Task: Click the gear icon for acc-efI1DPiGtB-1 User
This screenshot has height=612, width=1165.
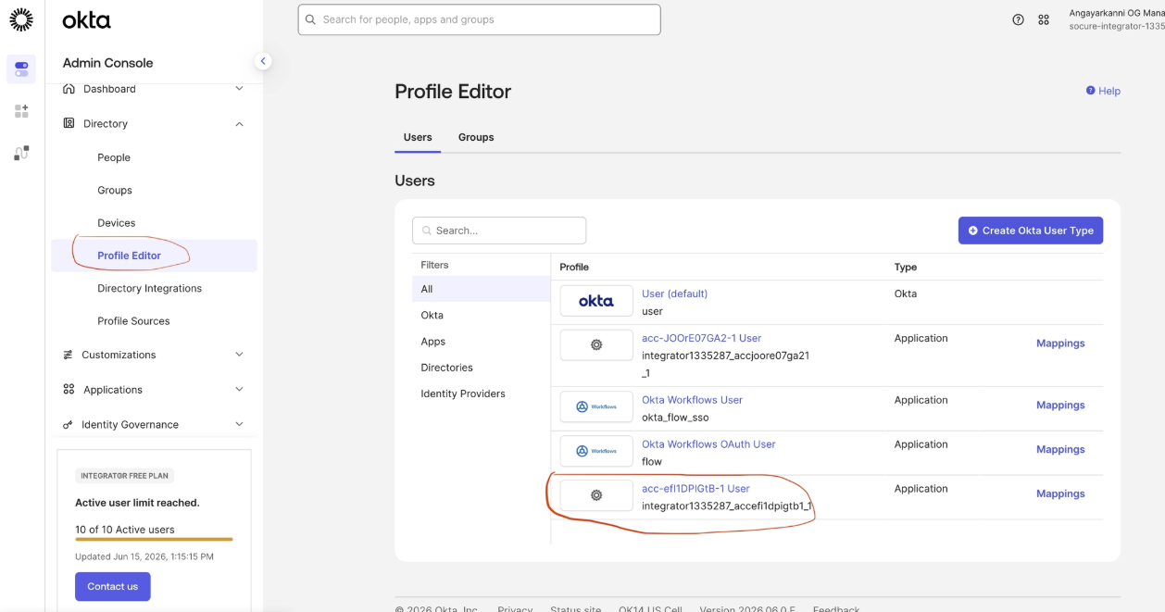Action: pyautogui.click(x=596, y=495)
